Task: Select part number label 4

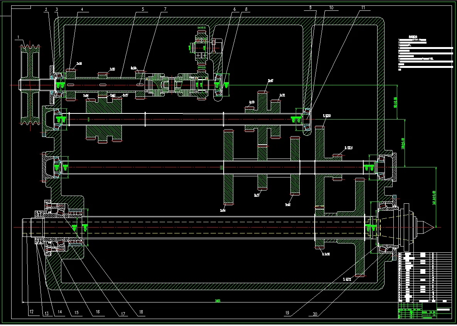Action: pos(82,10)
